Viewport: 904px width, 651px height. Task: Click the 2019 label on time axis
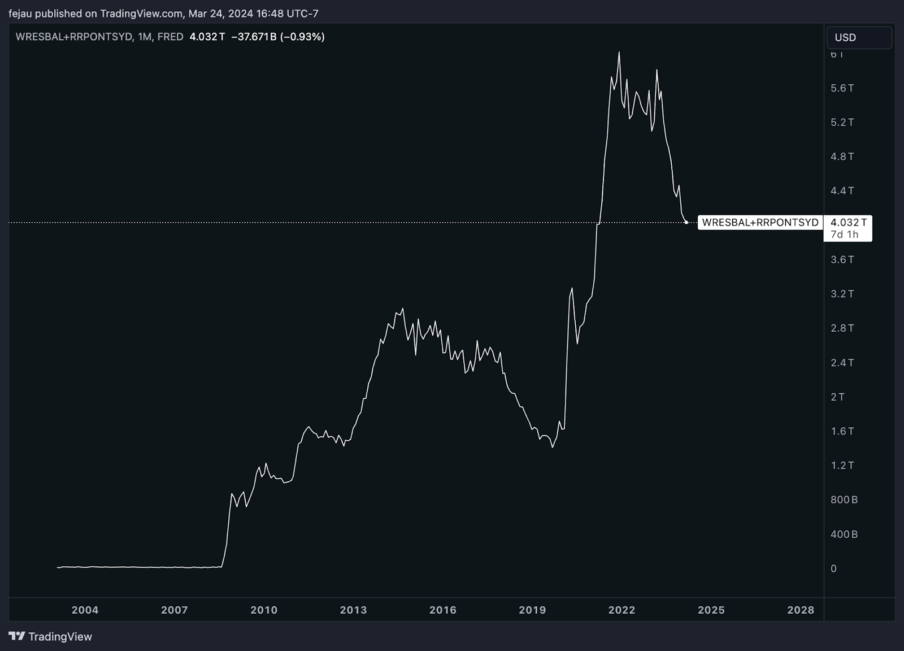(532, 610)
